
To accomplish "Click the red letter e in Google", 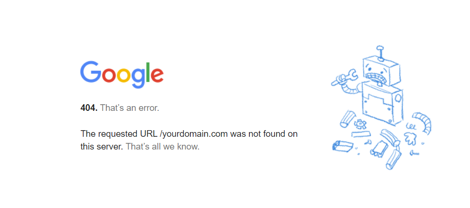I will pyautogui.click(x=156, y=75).
